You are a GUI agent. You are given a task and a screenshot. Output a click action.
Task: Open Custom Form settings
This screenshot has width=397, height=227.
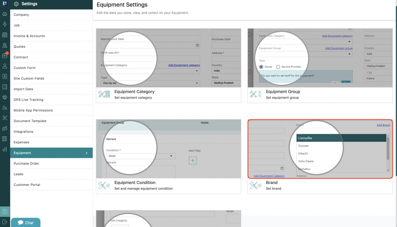tap(52, 68)
